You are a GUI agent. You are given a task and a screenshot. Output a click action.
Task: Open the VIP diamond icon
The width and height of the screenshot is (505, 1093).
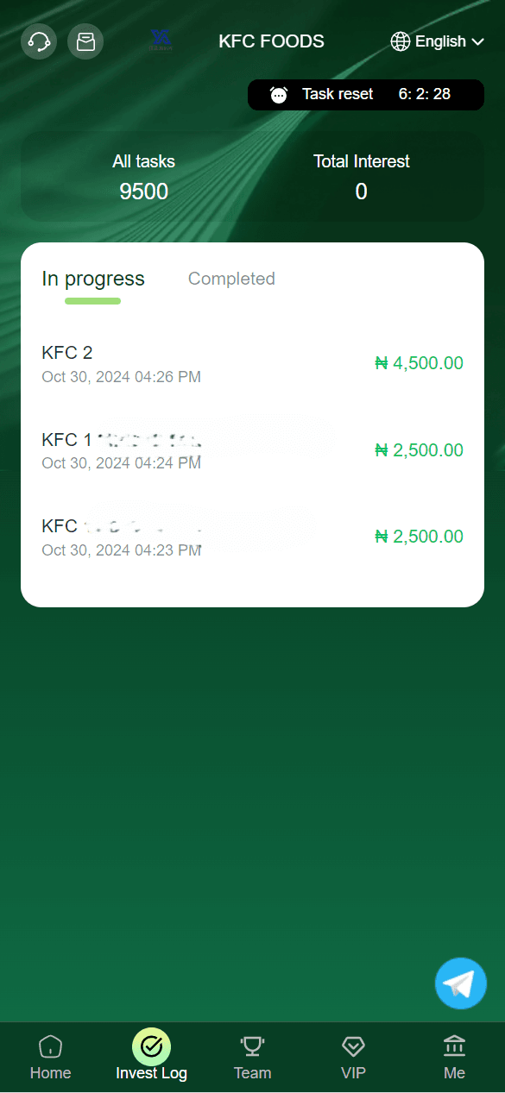pos(353,1046)
